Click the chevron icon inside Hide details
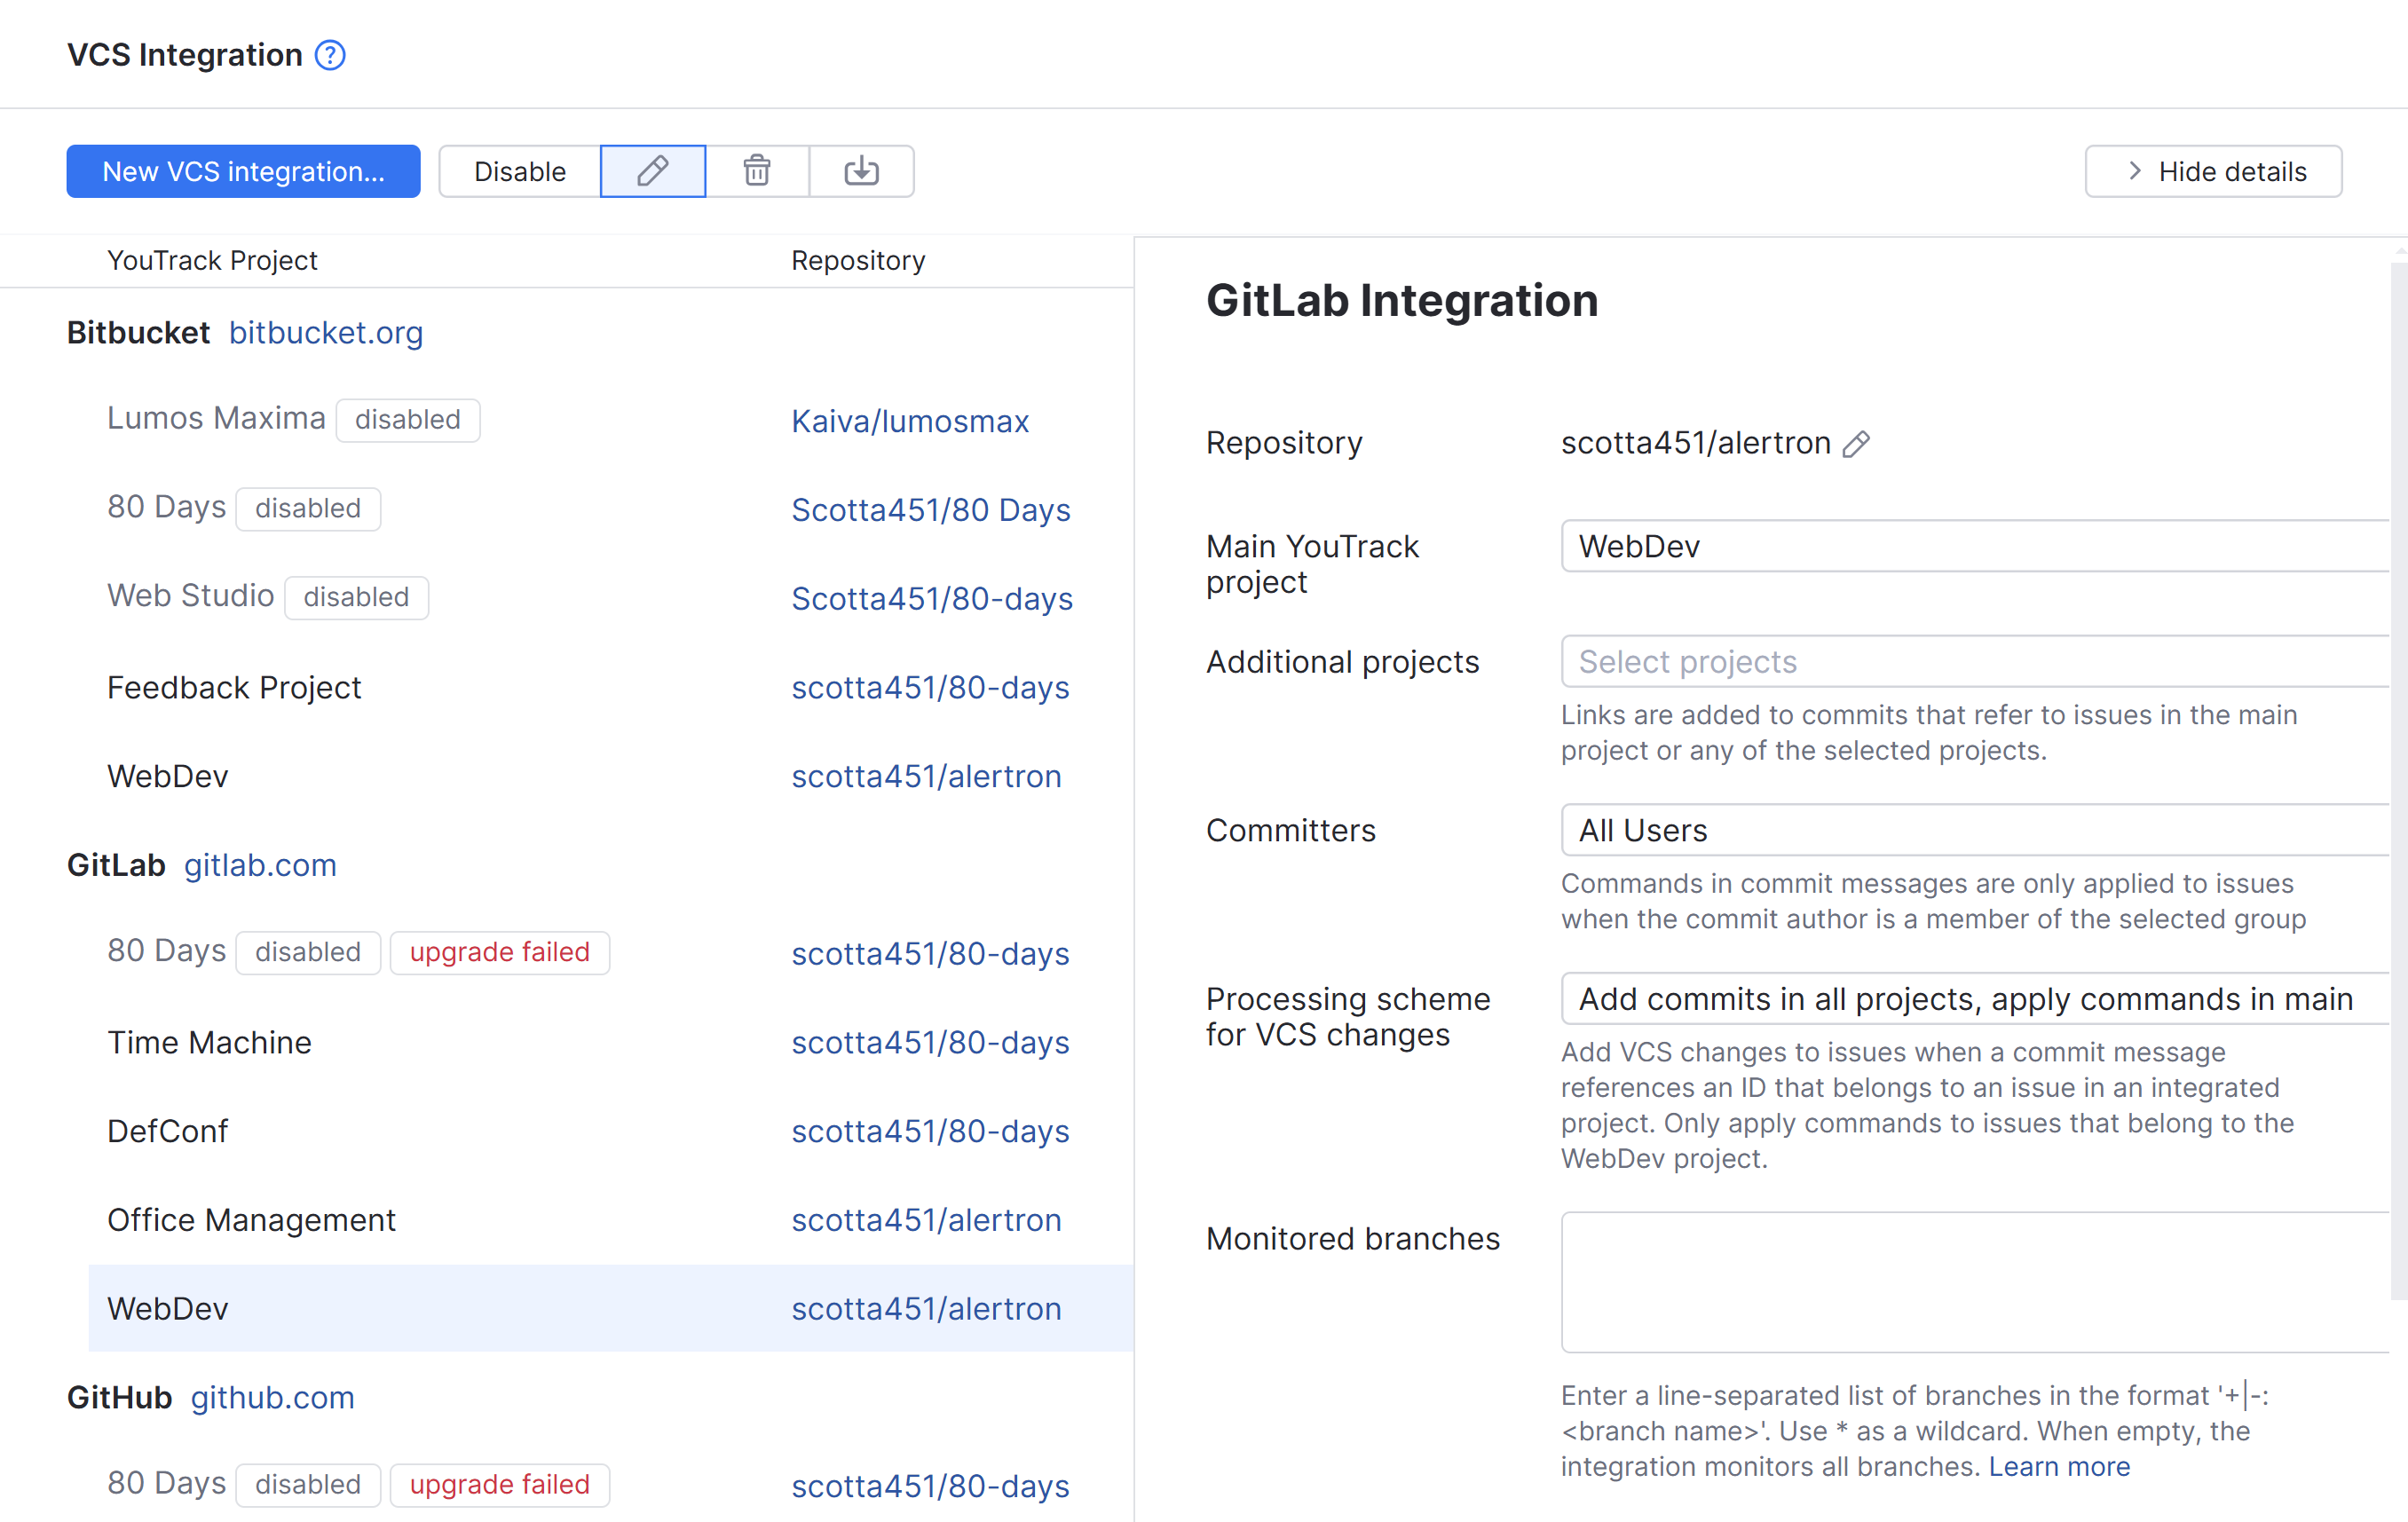The height and width of the screenshot is (1522, 2408). (x=2134, y=171)
